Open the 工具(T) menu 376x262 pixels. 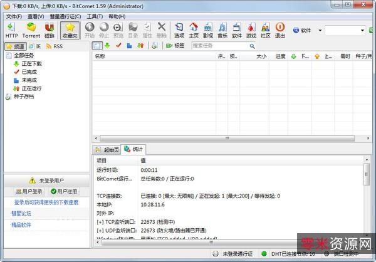pos(95,16)
